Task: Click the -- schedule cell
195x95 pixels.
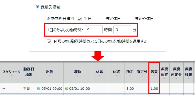Action: [11, 89]
